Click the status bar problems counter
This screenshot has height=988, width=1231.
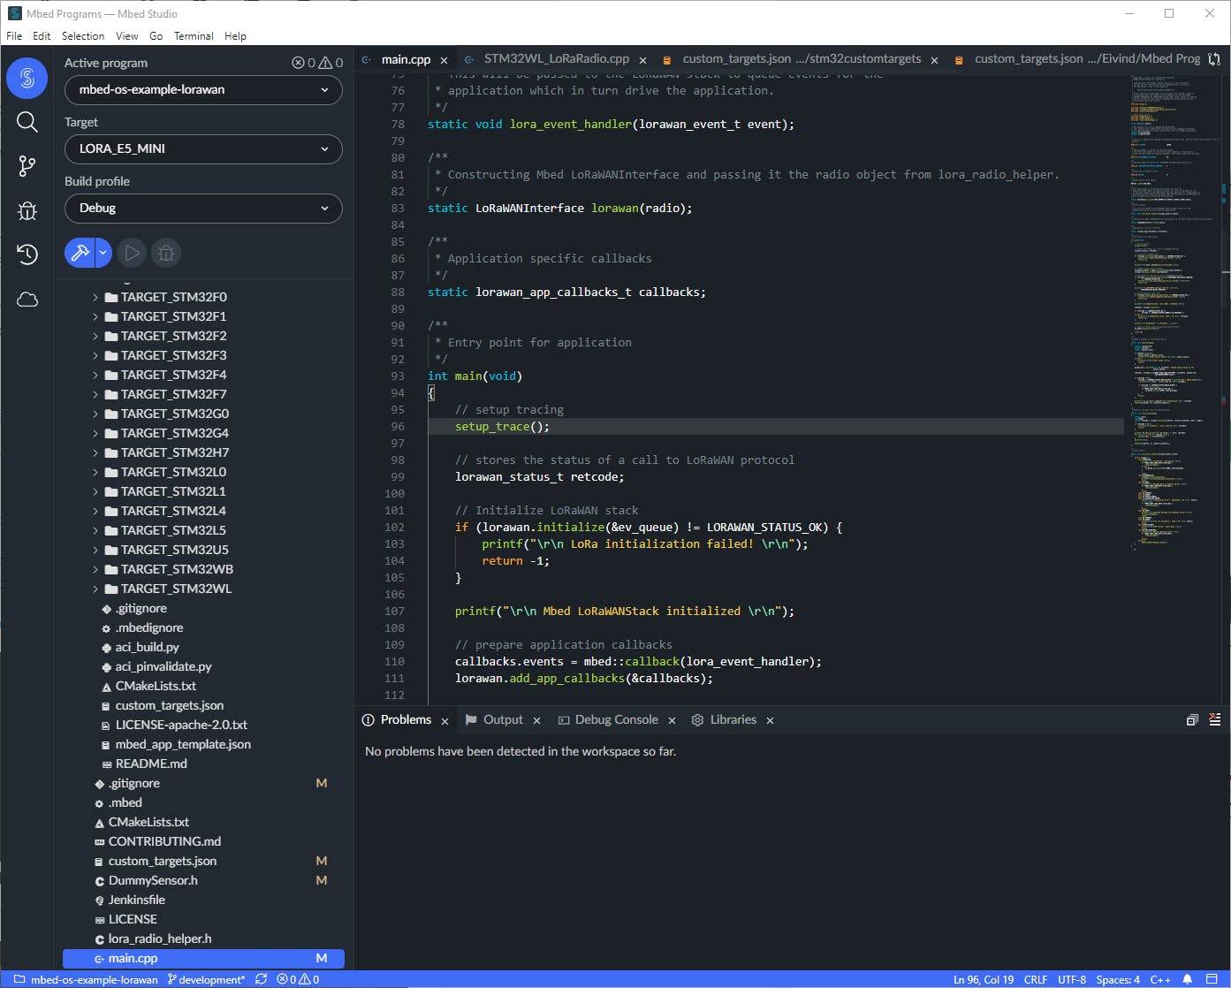click(x=298, y=979)
